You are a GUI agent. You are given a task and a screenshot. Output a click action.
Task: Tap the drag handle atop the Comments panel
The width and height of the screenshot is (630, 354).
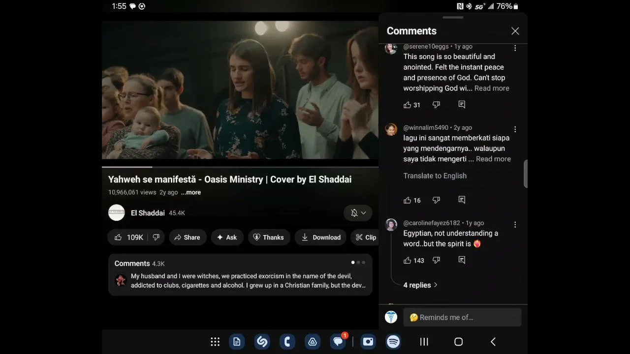tap(453, 18)
